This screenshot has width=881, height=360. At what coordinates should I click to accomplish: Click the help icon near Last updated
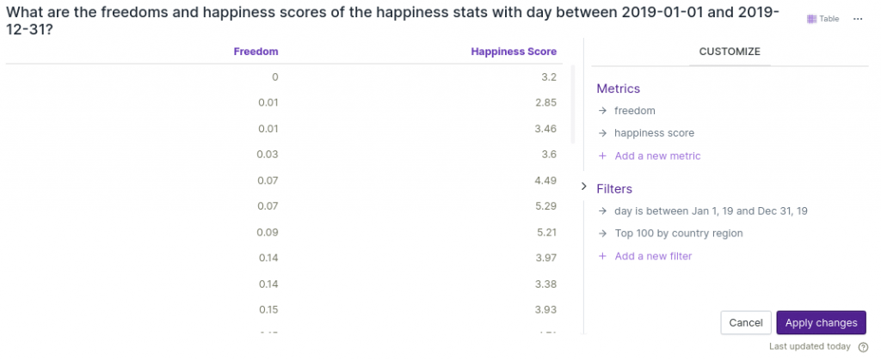pos(863,347)
